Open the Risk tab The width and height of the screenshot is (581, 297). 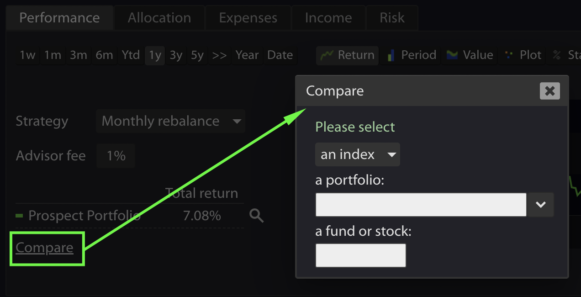pyautogui.click(x=392, y=18)
